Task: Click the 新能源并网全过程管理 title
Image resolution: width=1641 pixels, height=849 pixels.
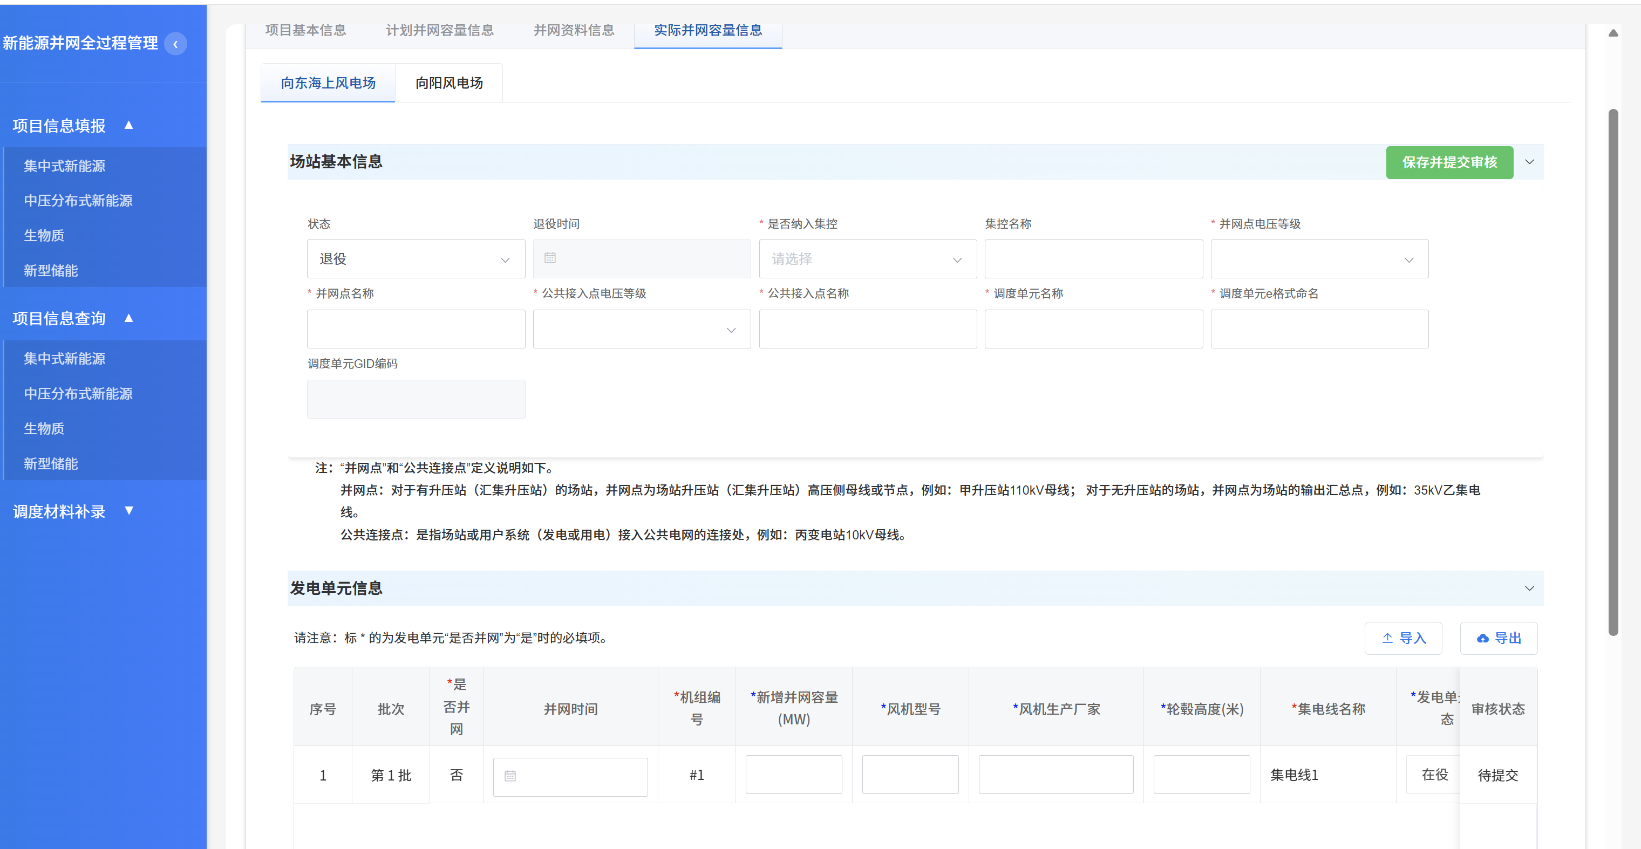Action: click(x=80, y=43)
